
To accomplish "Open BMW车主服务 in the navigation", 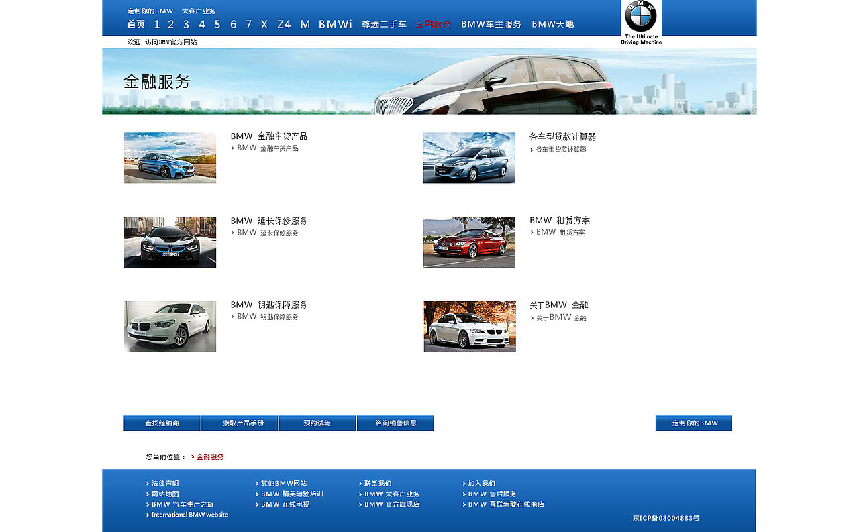I will point(491,24).
